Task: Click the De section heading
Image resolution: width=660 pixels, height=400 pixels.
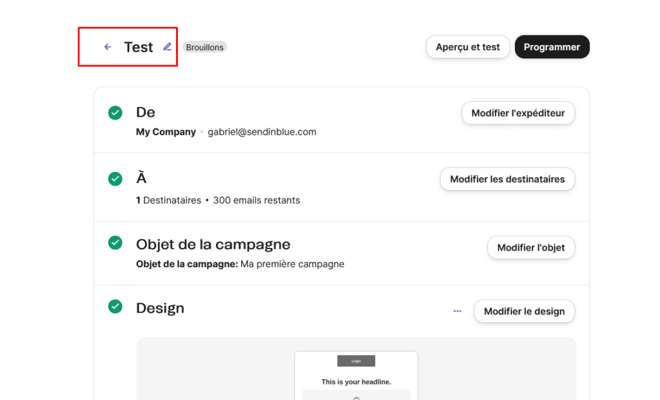Action: pyautogui.click(x=146, y=112)
